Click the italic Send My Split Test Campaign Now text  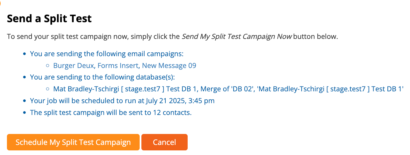click(x=237, y=37)
